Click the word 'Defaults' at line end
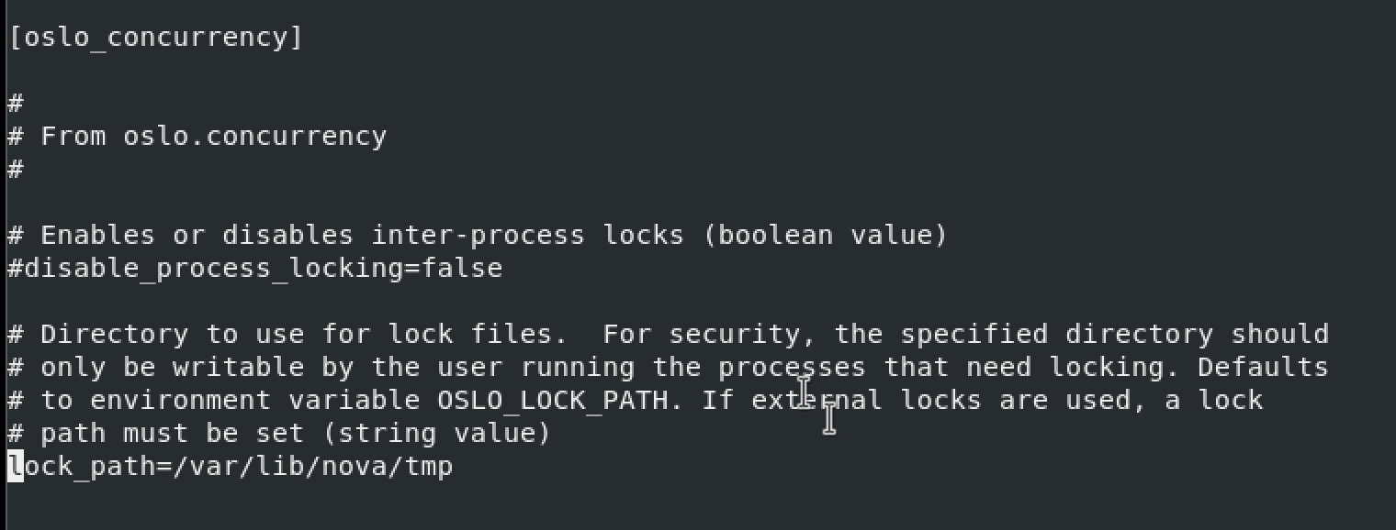This screenshot has height=530, width=1396. coord(1263,368)
